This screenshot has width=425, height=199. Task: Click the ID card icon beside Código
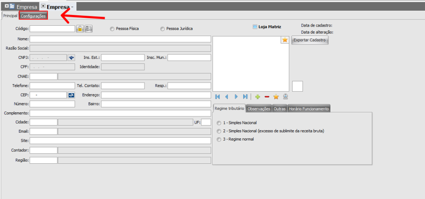tap(88, 29)
